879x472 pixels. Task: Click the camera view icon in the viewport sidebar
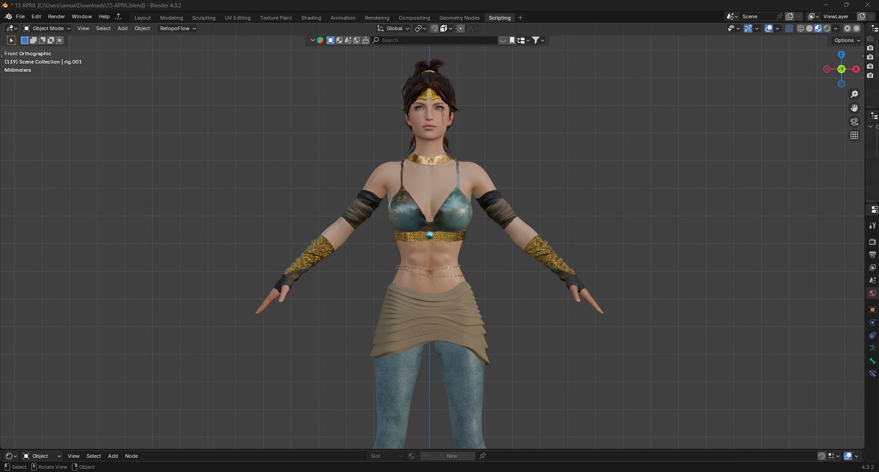(x=854, y=122)
